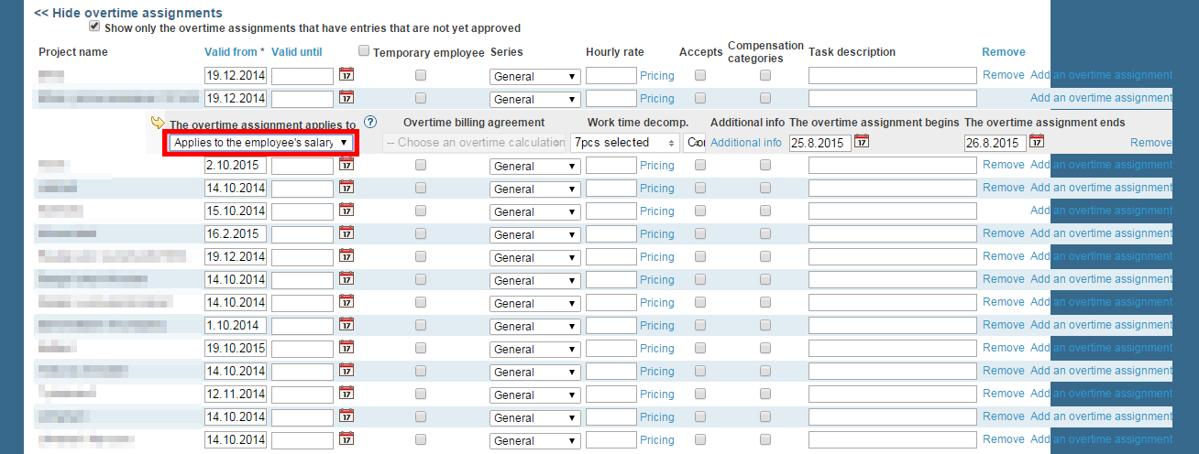Expand 'Applies to the employee's salary' dropdown
1199x454 pixels.
260,143
